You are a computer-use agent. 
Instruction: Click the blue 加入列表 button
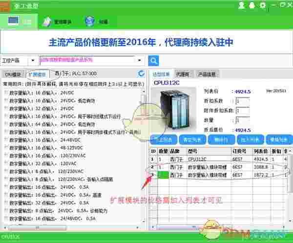coord(251,139)
